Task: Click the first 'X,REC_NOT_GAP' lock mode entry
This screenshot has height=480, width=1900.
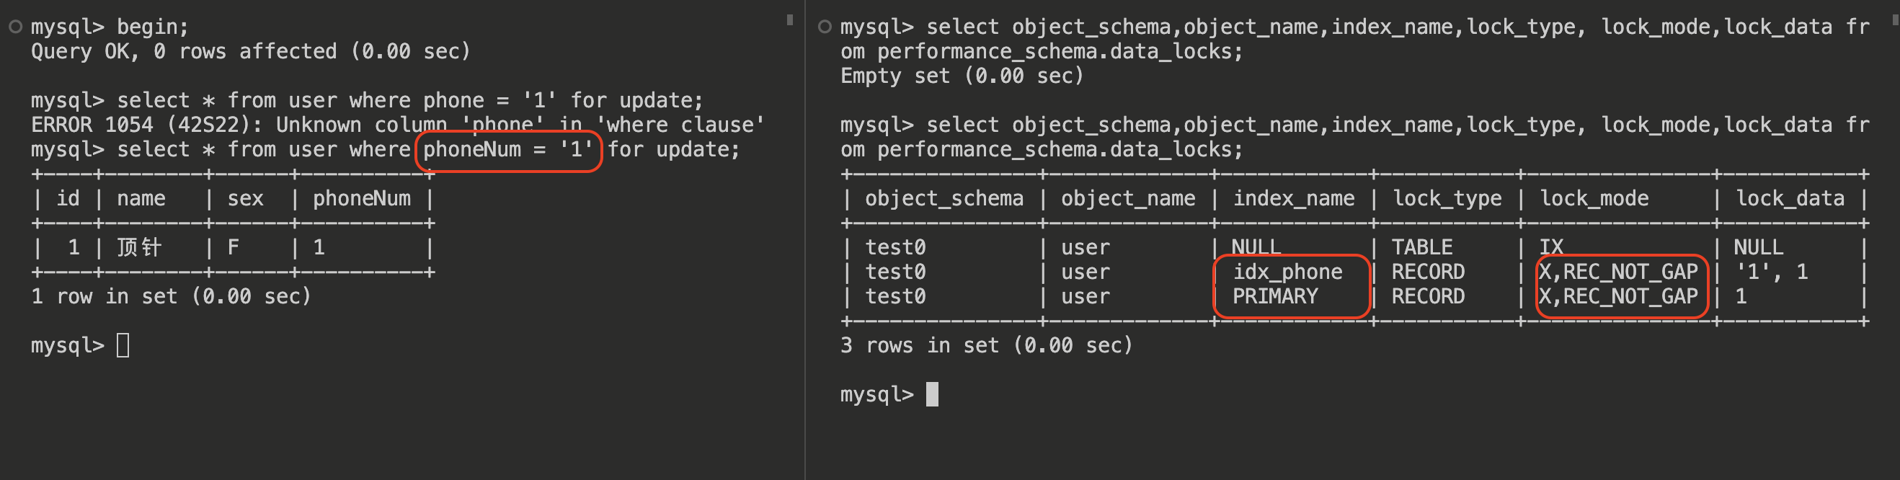Action: coord(1619,272)
